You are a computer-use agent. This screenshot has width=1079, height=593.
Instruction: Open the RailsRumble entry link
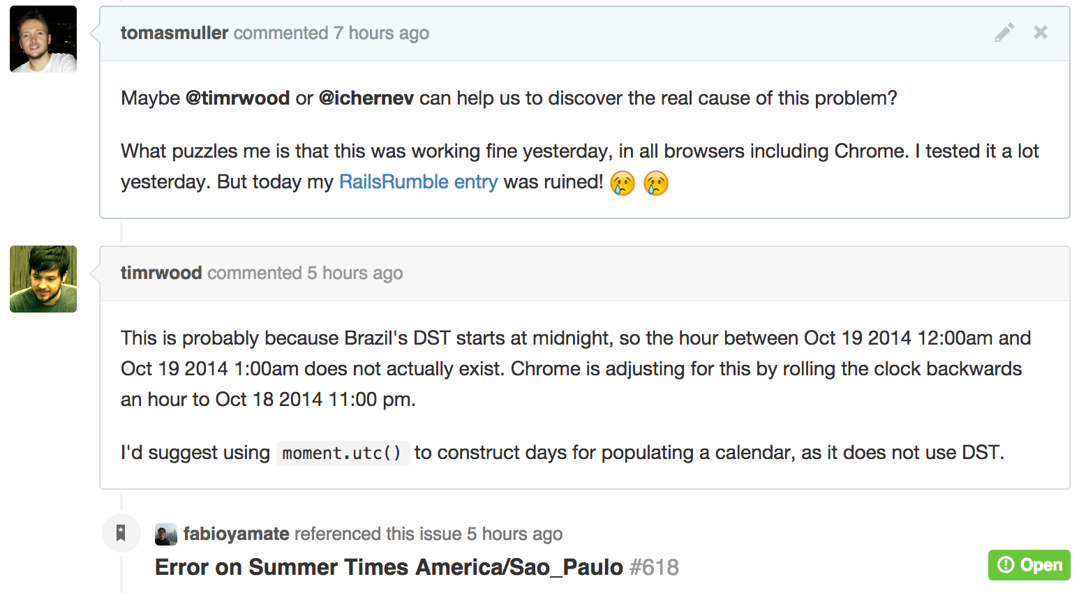pyautogui.click(x=418, y=182)
